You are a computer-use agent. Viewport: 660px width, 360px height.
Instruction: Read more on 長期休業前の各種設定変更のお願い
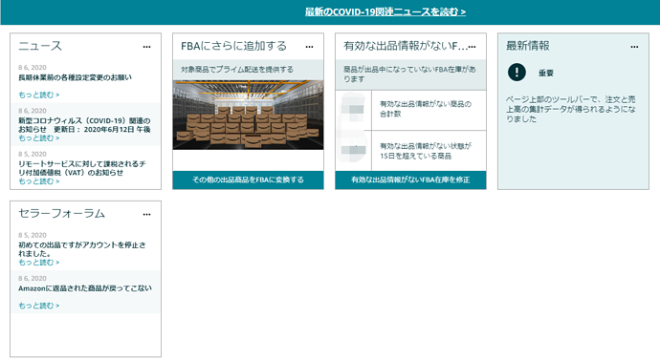pos(38,95)
